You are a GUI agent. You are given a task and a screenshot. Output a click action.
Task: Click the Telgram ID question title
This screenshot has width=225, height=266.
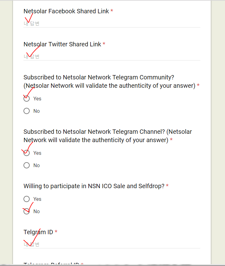[38, 232]
